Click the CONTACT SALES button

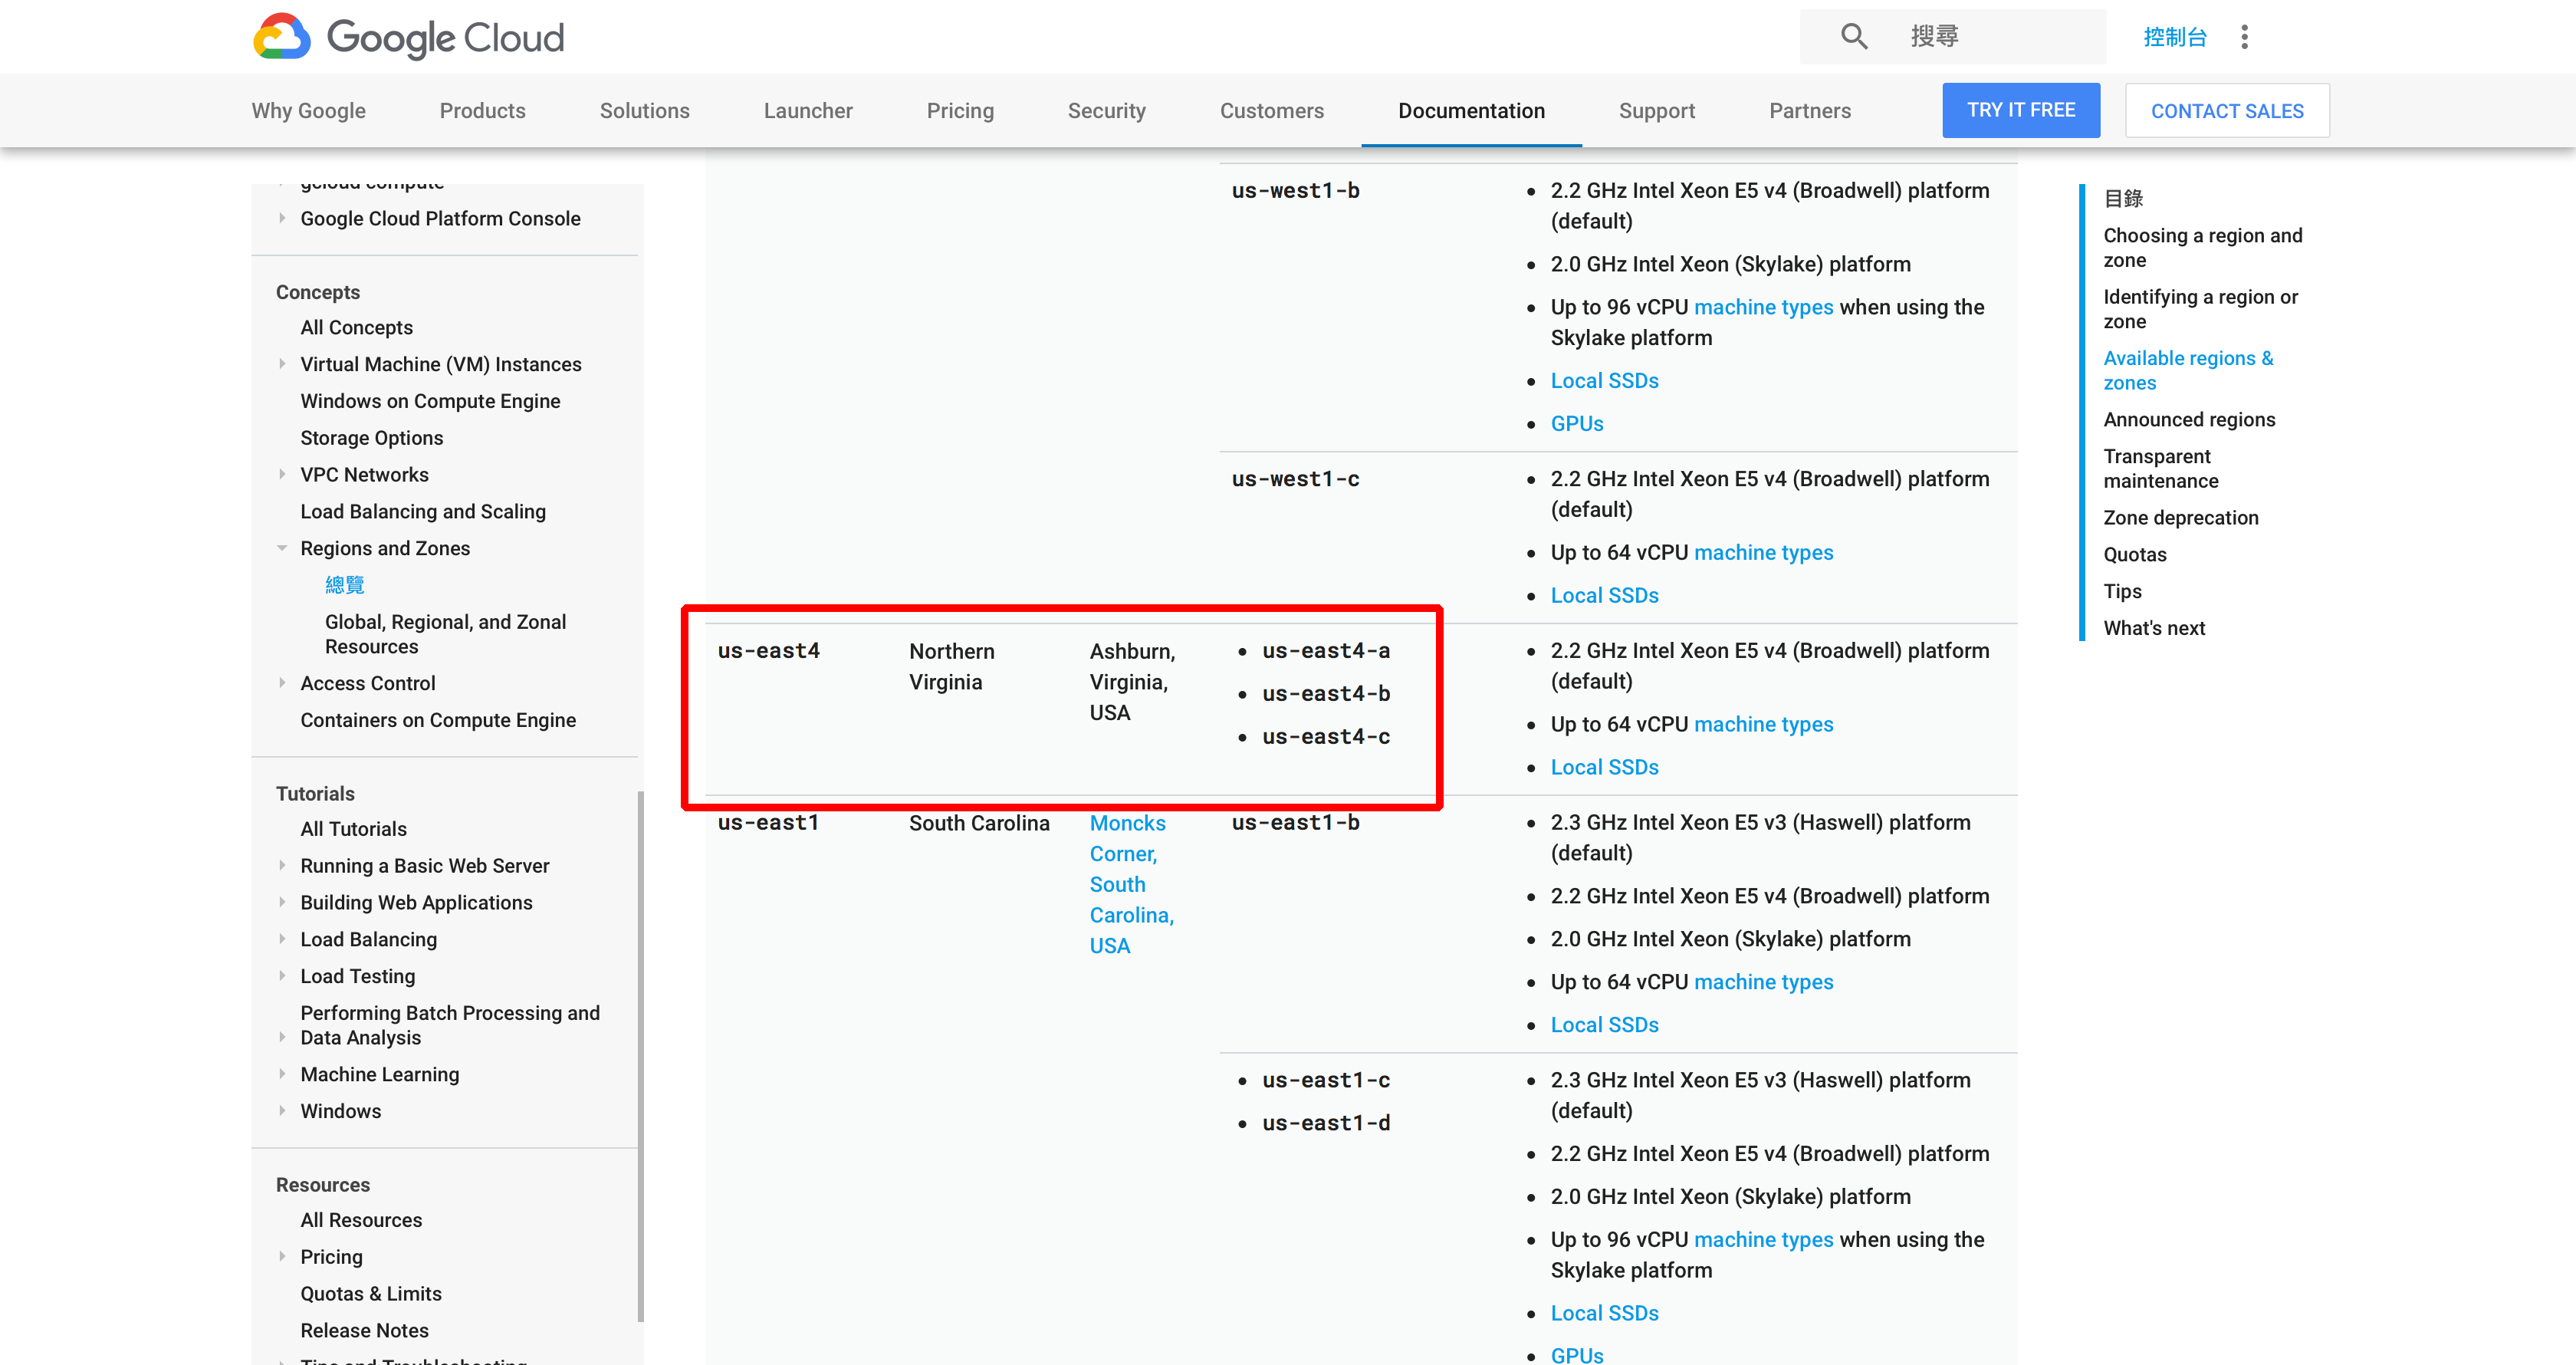tap(2226, 111)
